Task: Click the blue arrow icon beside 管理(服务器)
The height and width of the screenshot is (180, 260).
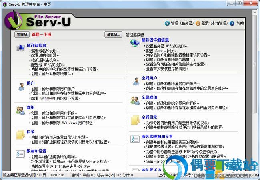Action: [x=167, y=23]
